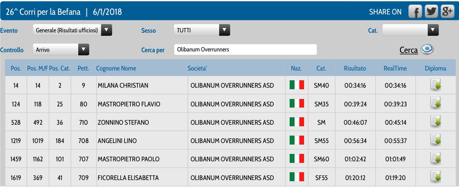Sort by Cognome Nome column header
Viewport: 459px width, 189px height.
click(116, 69)
